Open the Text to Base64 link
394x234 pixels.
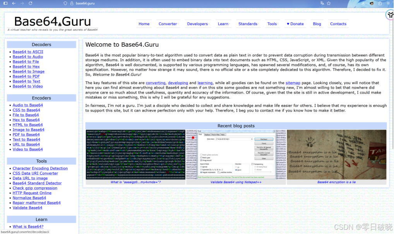click(26, 139)
